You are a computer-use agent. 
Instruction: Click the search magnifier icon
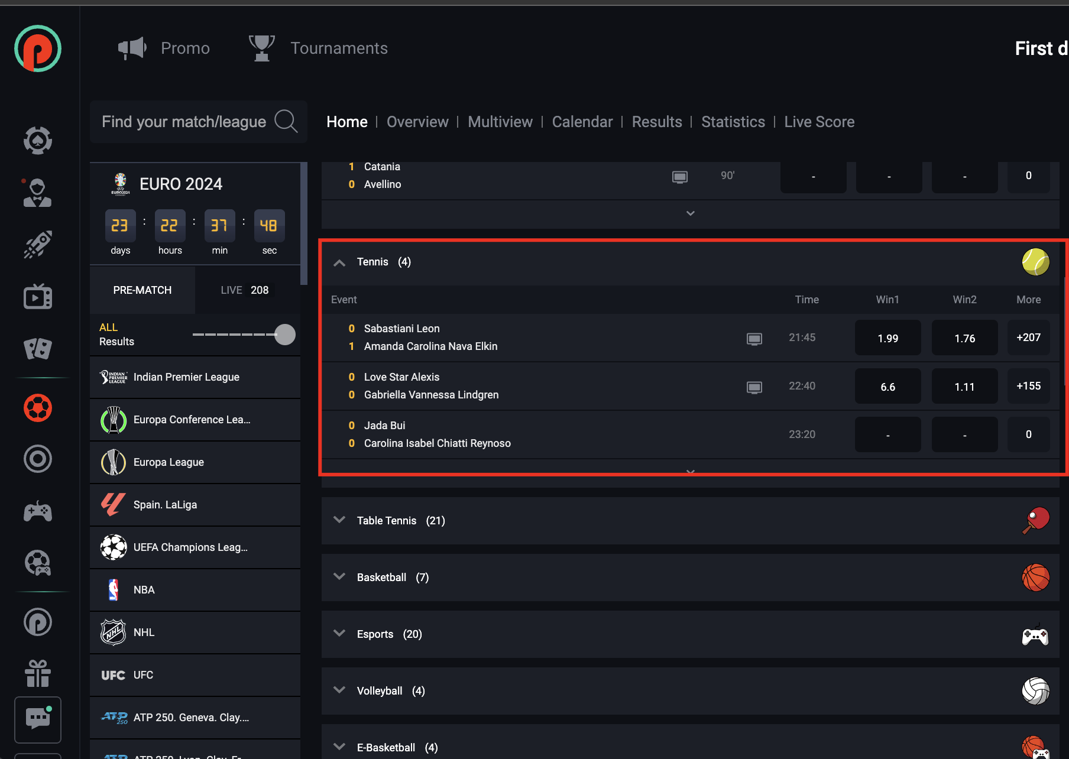(286, 122)
